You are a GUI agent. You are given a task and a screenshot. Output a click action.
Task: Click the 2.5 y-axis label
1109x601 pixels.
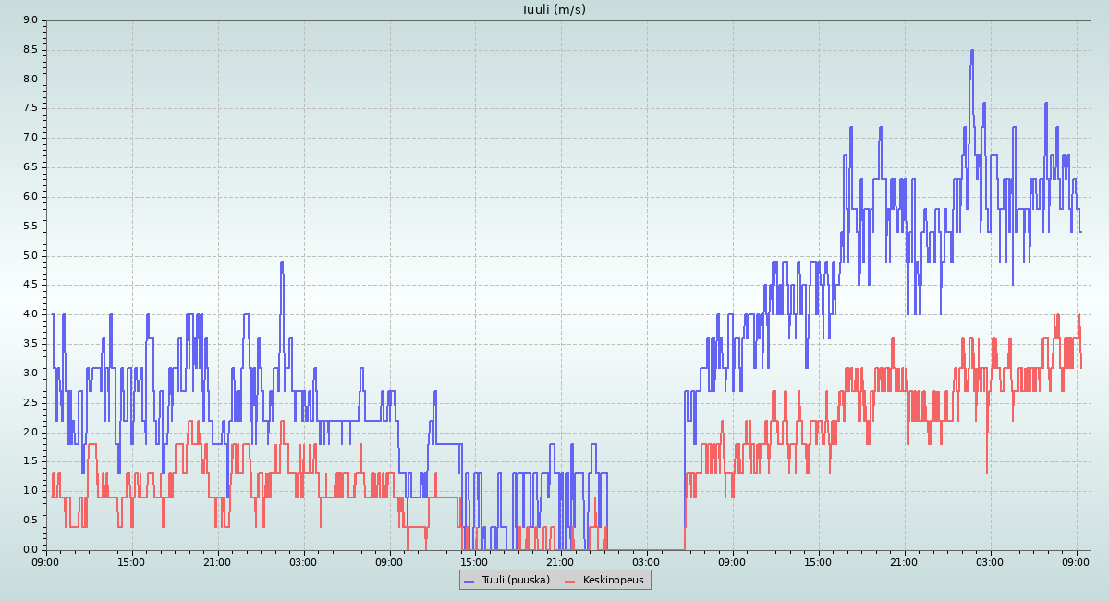pos(30,403)
